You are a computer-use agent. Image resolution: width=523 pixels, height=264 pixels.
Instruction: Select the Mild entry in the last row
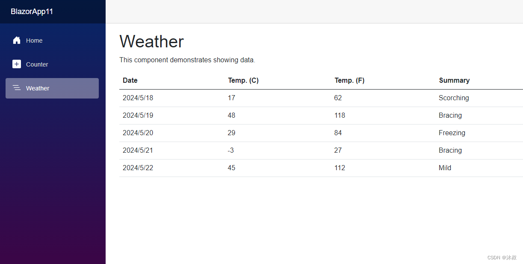coord(445,168)
